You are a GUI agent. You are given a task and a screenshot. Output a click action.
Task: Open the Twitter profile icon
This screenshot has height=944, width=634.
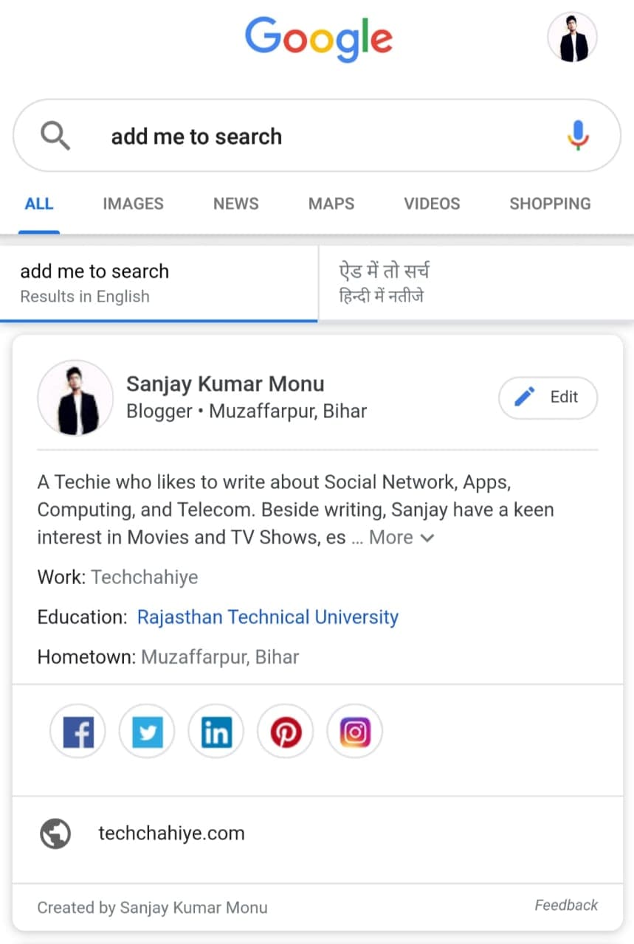(x=147, y=732)
